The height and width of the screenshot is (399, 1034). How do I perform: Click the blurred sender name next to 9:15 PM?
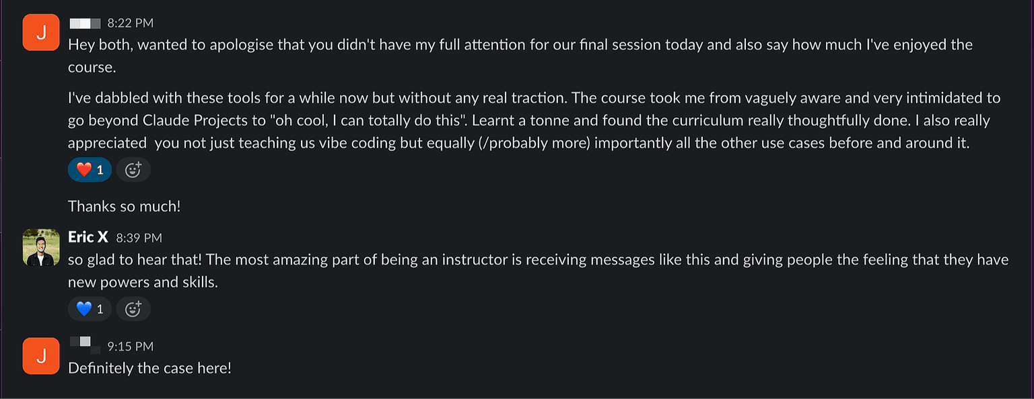(x=85, y=344)
